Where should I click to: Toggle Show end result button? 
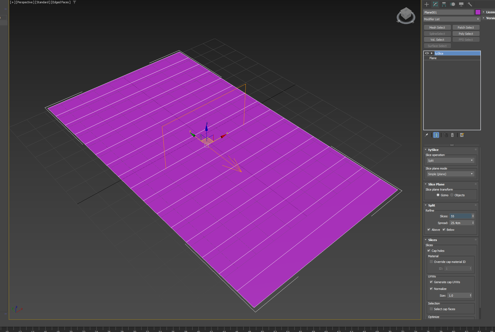[436, 135]
